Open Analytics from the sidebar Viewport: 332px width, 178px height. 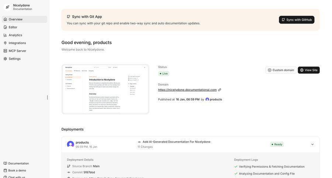tap(15, 35)
